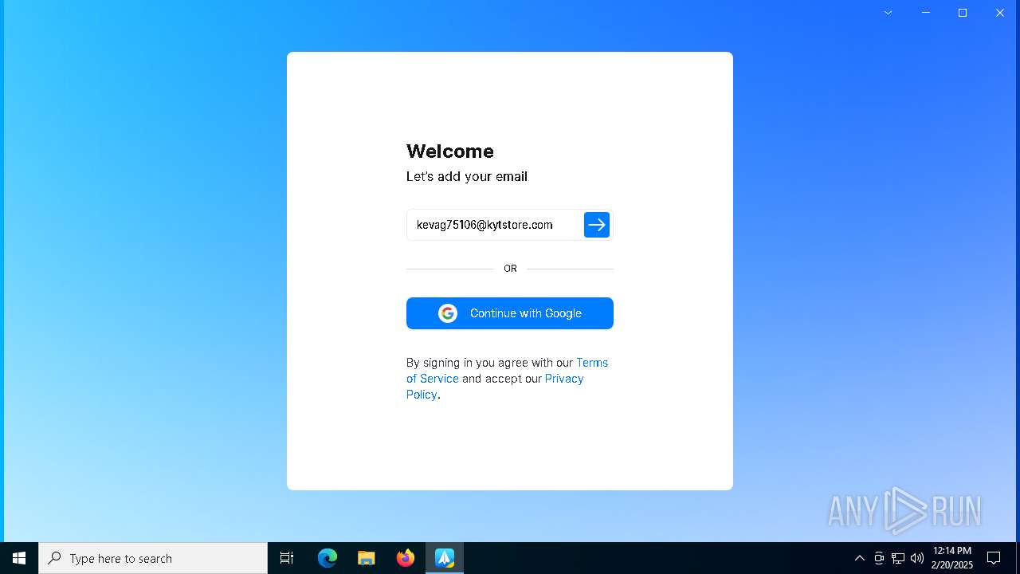Viewport: 1020px width, 574px height.
Task: Launch Microsoft Edge from taskbar
Action: [328, 558]
